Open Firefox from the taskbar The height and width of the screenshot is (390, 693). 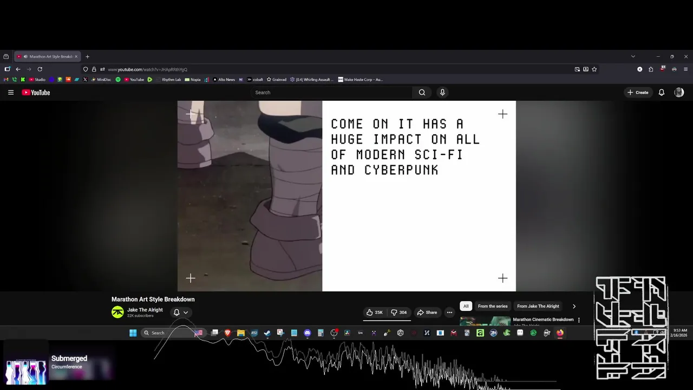[560, 333]
